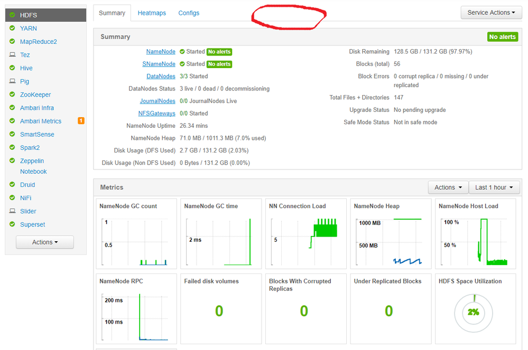Image resolution: width=528 pixels, height=350 pixels.
Task: Open the Service Actions dropdown
Action: 491,13
